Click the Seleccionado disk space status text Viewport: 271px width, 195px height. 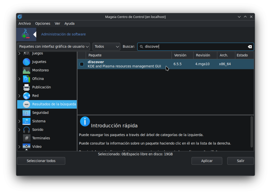pyautogui.click(x=135, y=154)
